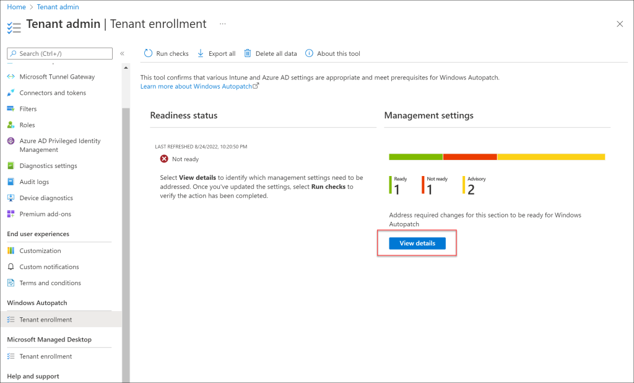Open Custom notifications menu item
Image resolution: width=634 pixels, height=383 pixels.
pos(49,267)
